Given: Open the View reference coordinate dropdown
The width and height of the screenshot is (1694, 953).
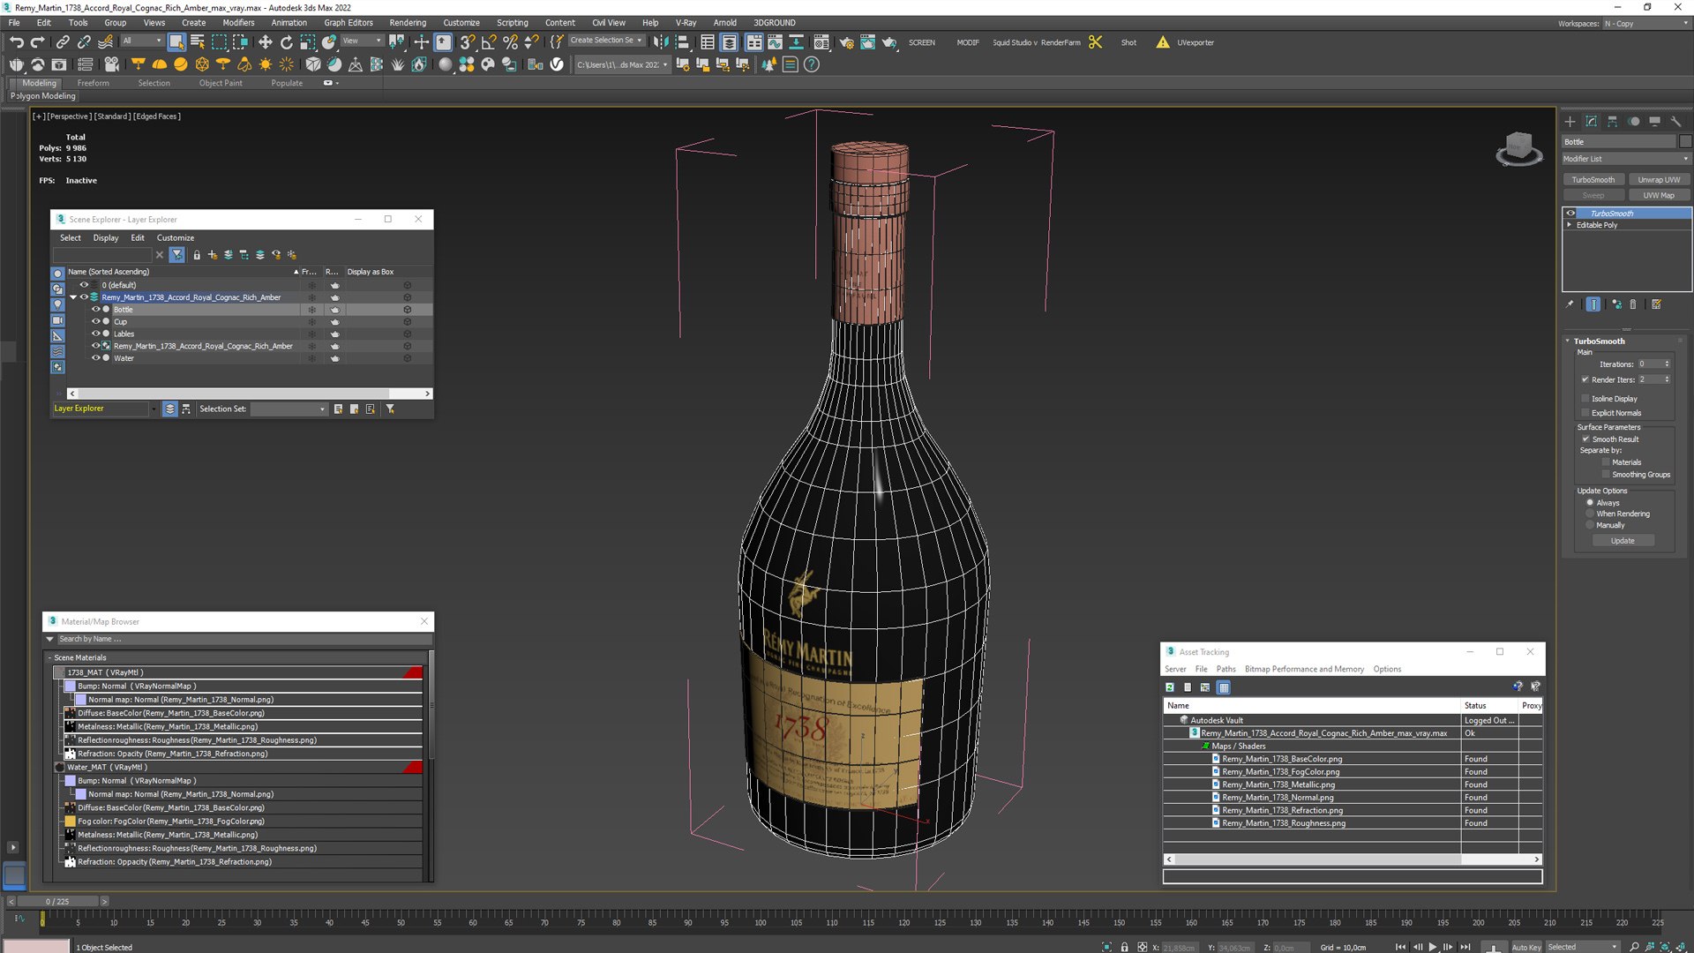Looking at the screenshot, I should (x=362, y=41).
